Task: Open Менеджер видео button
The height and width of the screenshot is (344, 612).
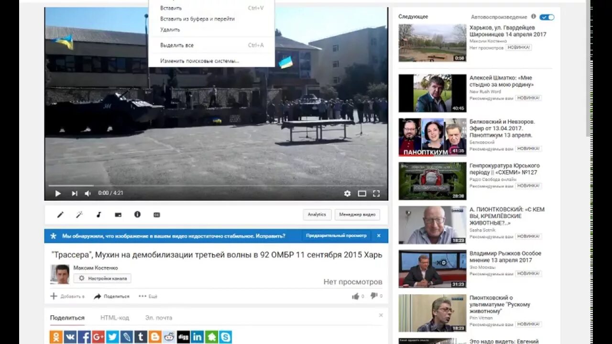Action: pos(357,215)
